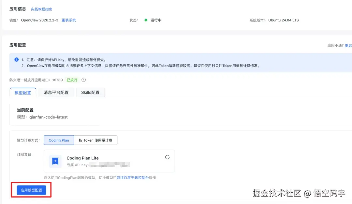Refresh the Coding Plan Lite subscription card
This screenshot has width=352, height=204.
(167, 157)
